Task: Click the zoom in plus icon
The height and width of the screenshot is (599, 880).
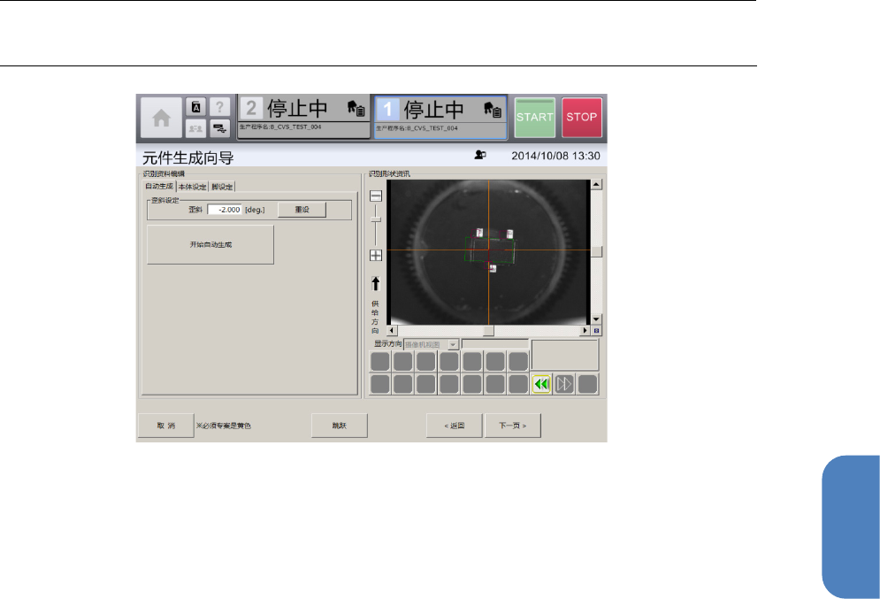Action: tap(376, 255)
